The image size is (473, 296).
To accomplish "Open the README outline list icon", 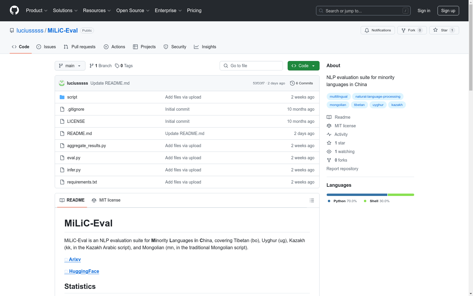I will [x=312, y=200].
